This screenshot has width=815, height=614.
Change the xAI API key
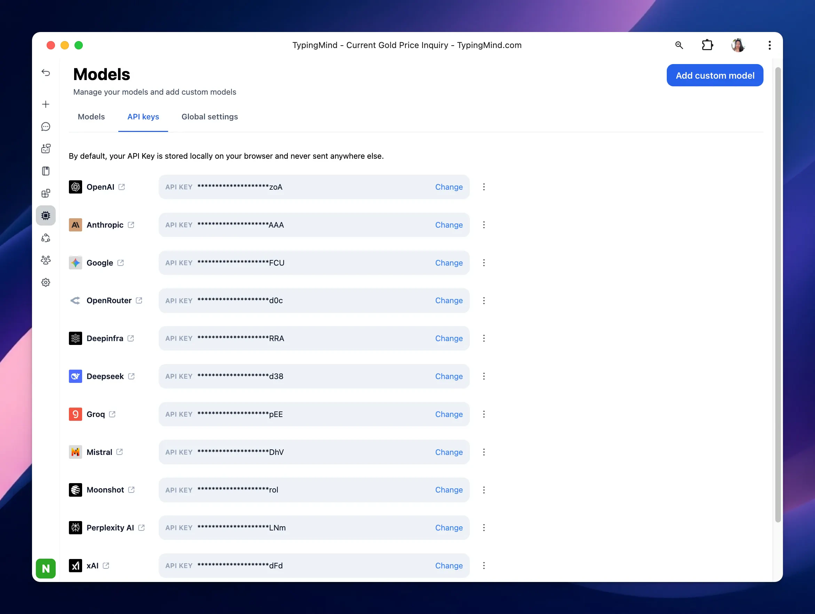pos(449,566)
